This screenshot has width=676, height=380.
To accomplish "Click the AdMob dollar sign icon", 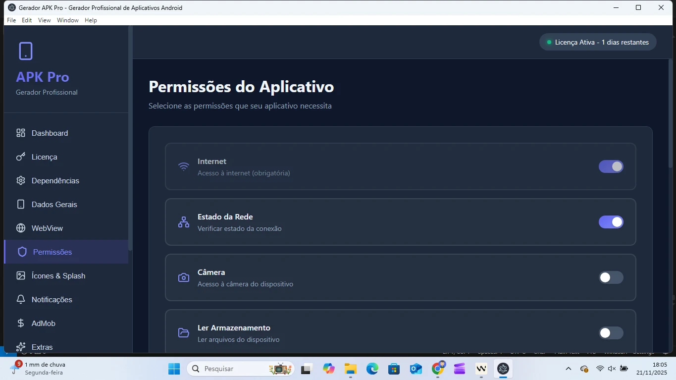I will (21, 323).
